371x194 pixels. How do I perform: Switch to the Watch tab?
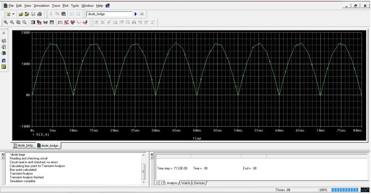coord(185,183)
